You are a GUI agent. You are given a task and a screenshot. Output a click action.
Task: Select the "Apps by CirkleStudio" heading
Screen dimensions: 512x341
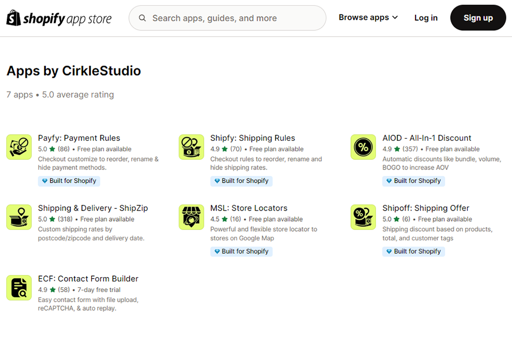pos(74,71)
